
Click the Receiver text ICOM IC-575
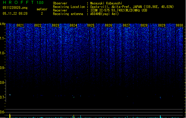point(100,10)
